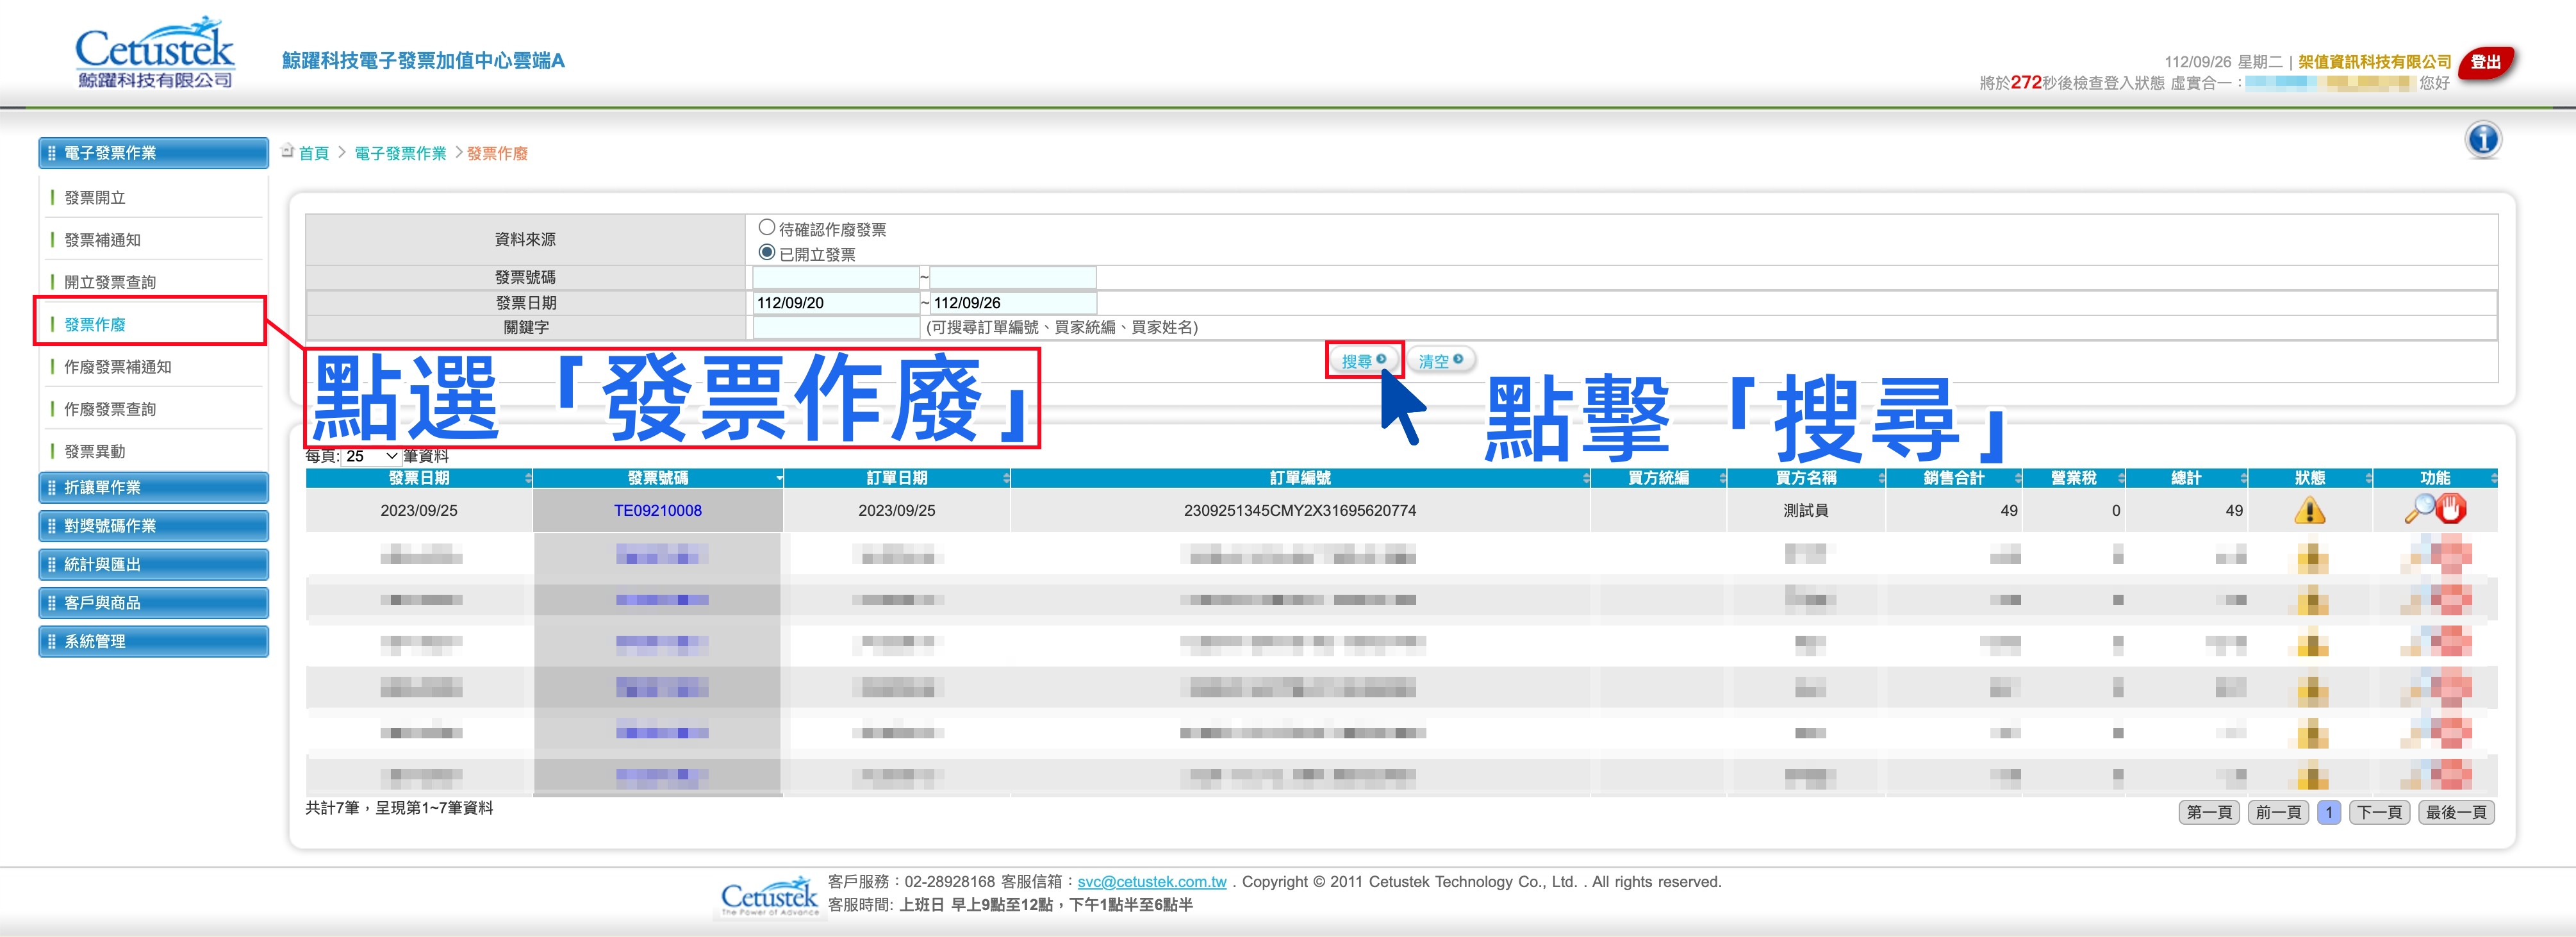Open 作廢發票查詢 in the sidebar
Screen dimensions: 2576x937
click(110, 409)
